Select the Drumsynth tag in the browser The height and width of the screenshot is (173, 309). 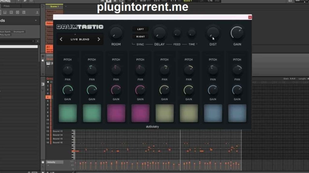pos(19,32)
